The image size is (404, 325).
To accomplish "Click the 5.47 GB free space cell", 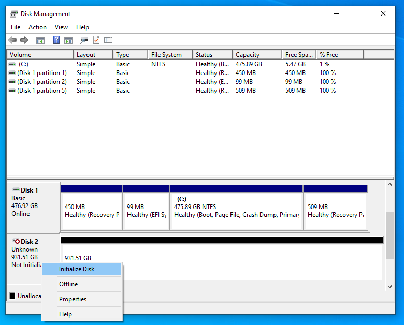I will 295,64.
